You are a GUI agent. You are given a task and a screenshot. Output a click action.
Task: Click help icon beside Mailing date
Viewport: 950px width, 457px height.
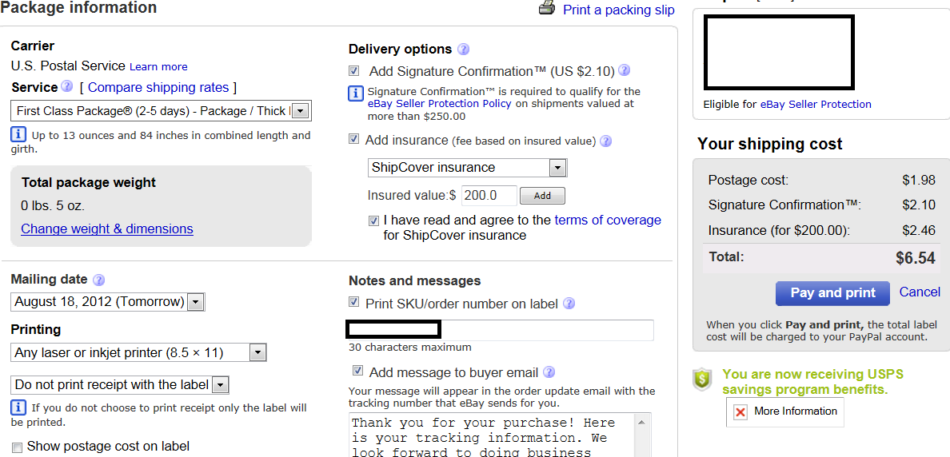(x=98, y=280)
